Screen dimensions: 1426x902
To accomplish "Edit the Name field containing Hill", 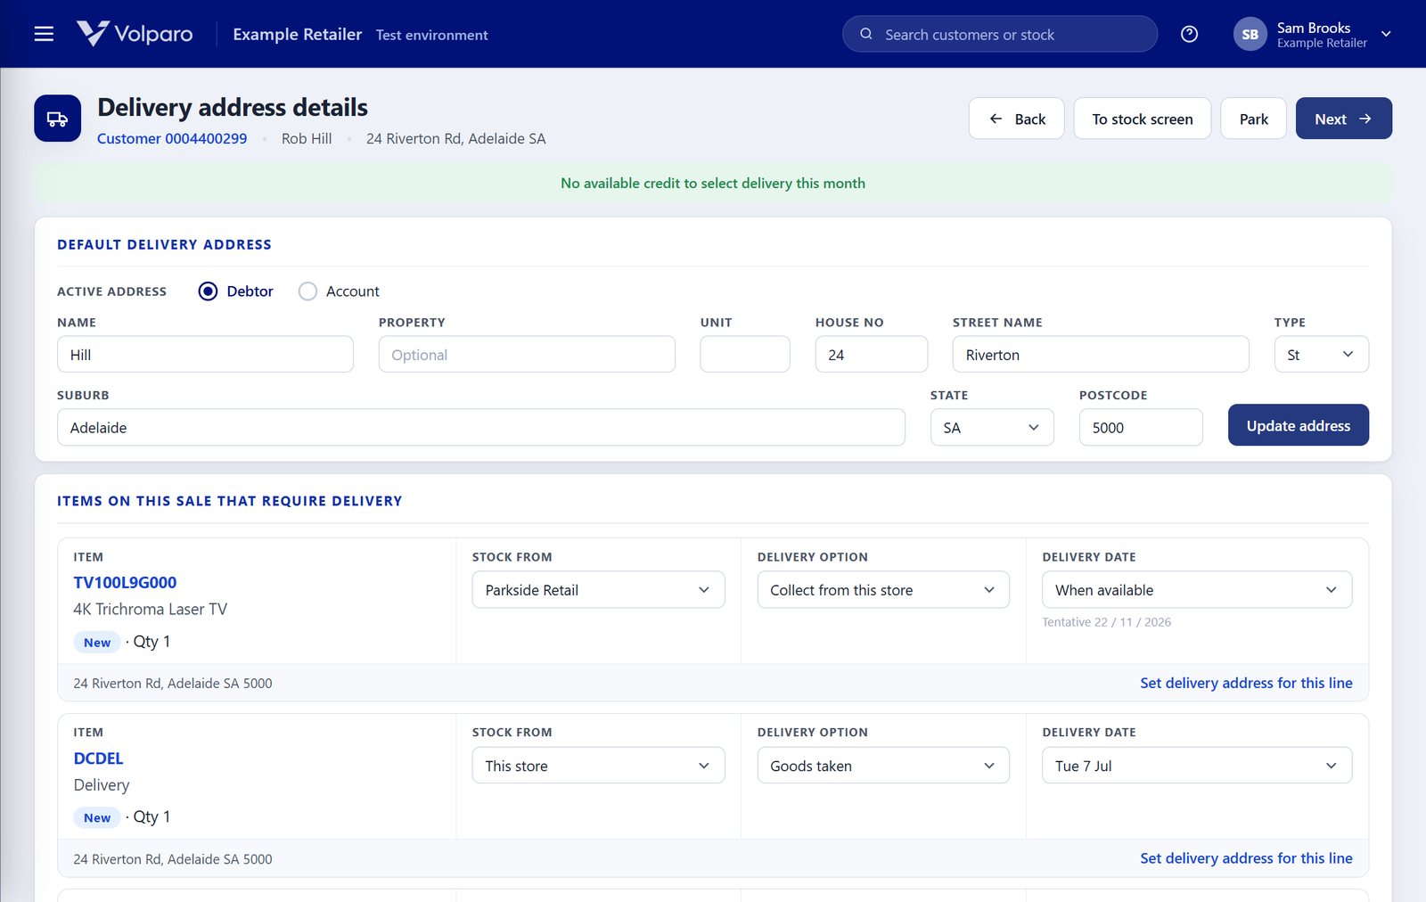I will tap(205, 355).
